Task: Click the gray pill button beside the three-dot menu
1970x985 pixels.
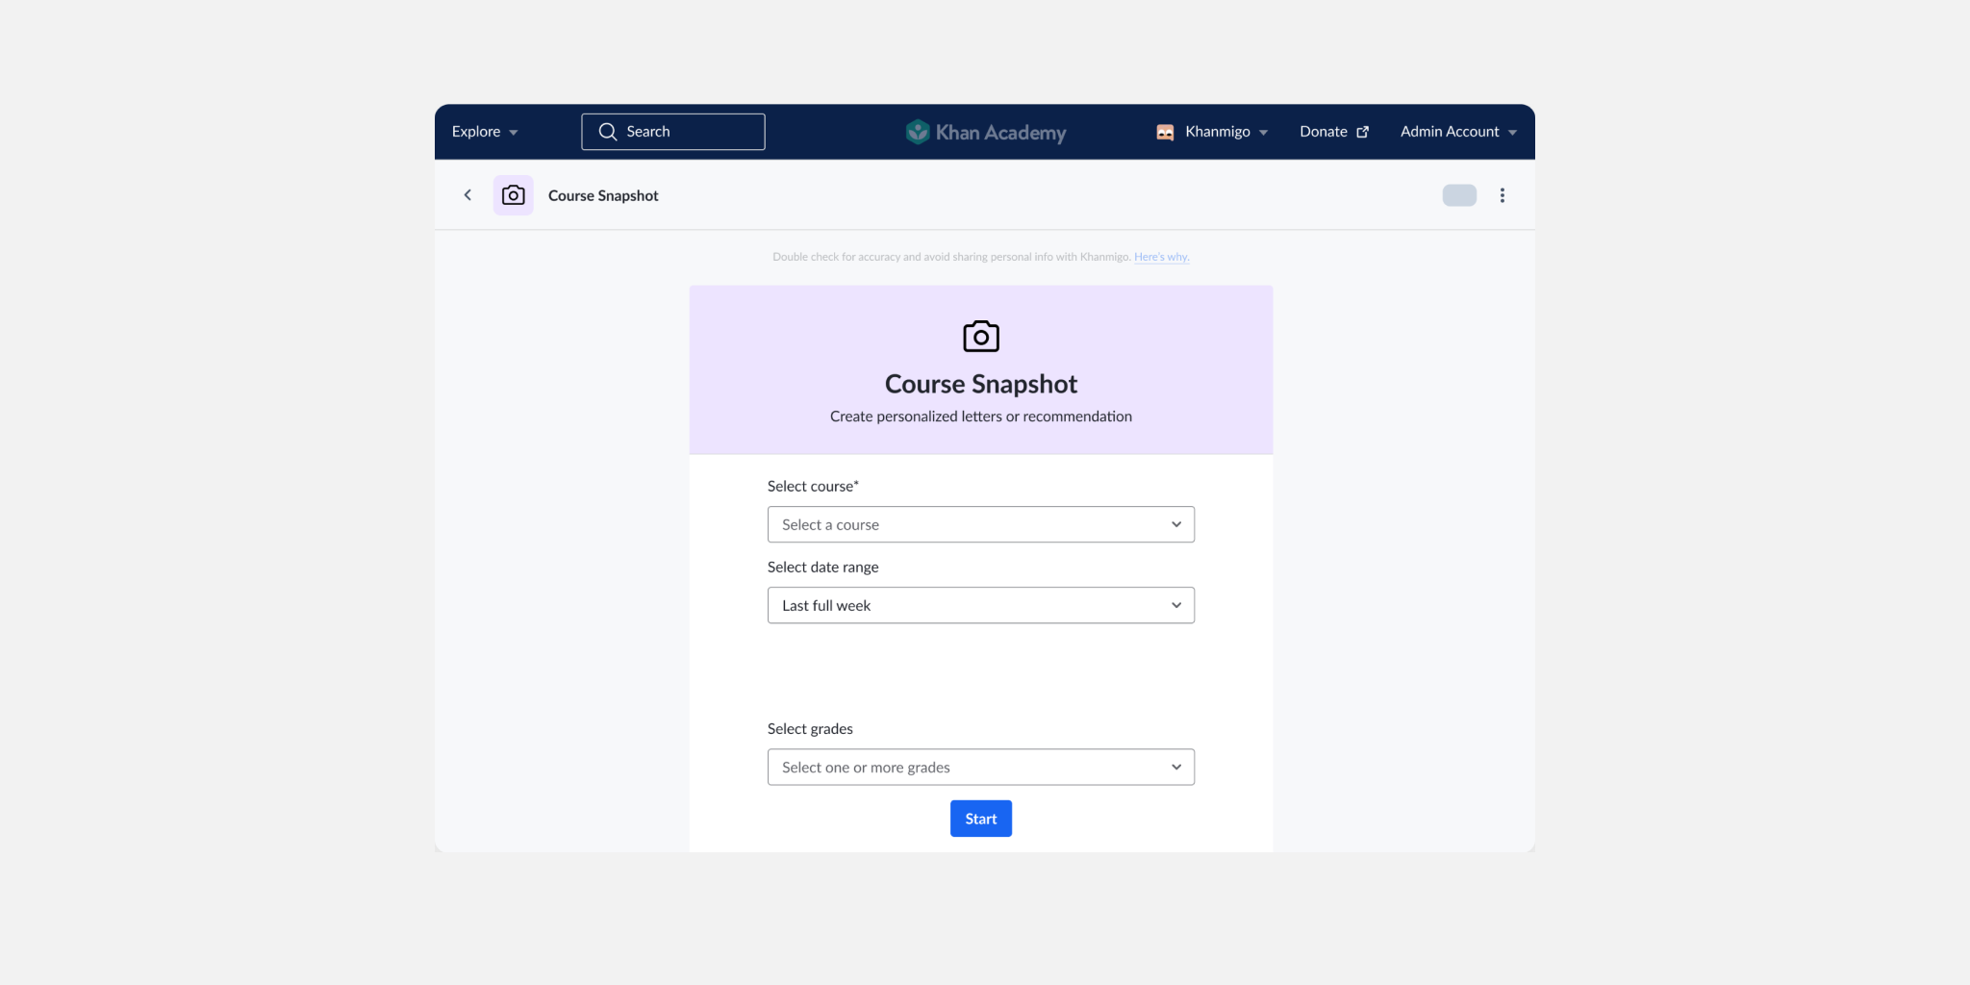Action: (x=1458, y=195)
